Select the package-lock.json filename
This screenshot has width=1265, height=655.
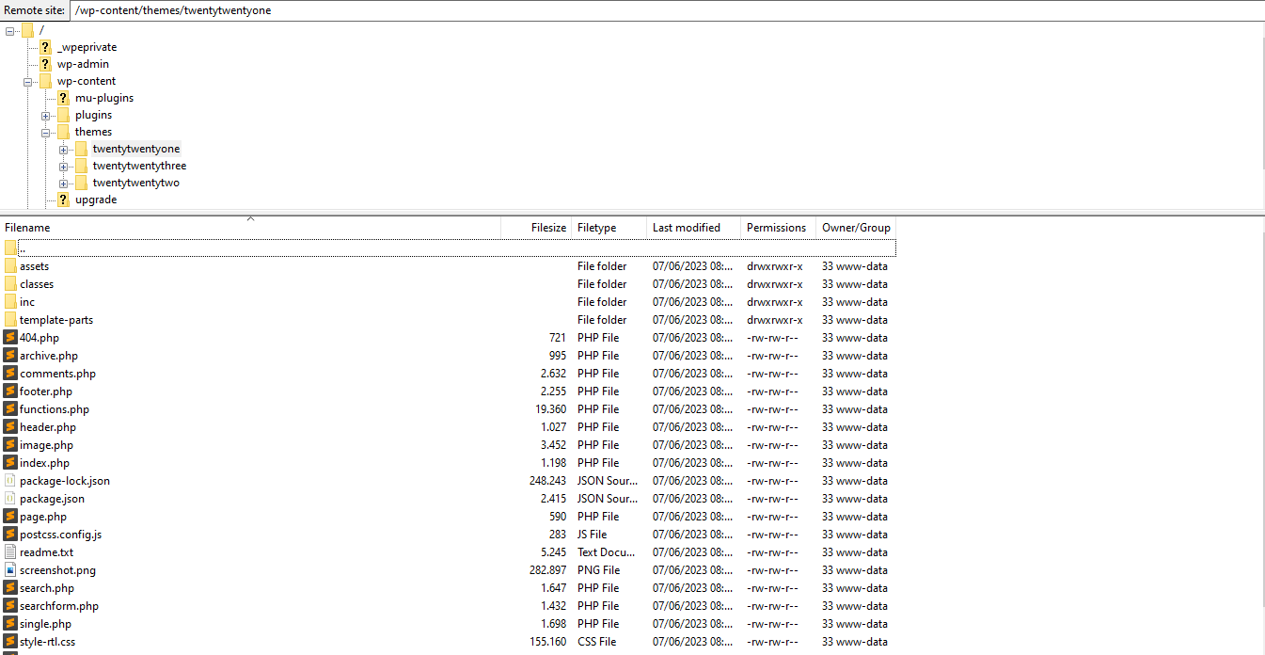(x=65, y=481)
